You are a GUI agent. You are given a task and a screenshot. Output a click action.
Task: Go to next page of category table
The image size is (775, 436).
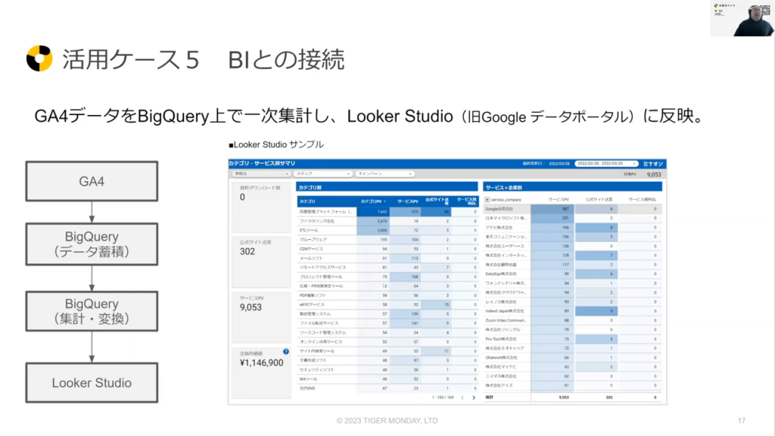point(474,397)
